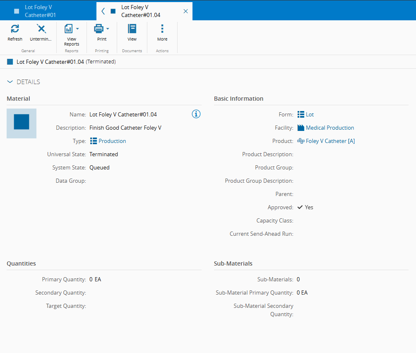Switch to Lot Foley V Catheter#01 tab
Screen dimensions: 416x353
tap(40, 11)
